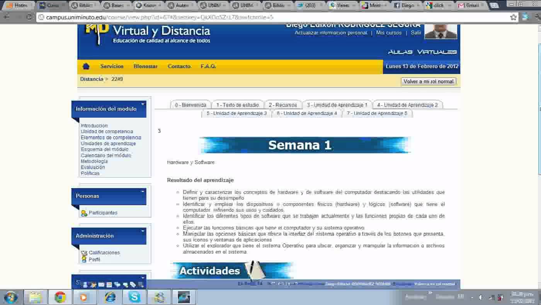Collapse the Administración block
The height and width of the screenshot is (305, 541).
143,231
